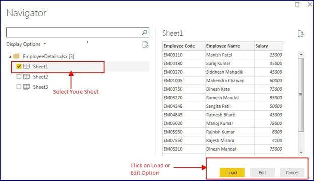Screen dimensions: 314x181
Task: Select Sheet3 in the tree
Action: coord(40,87)
